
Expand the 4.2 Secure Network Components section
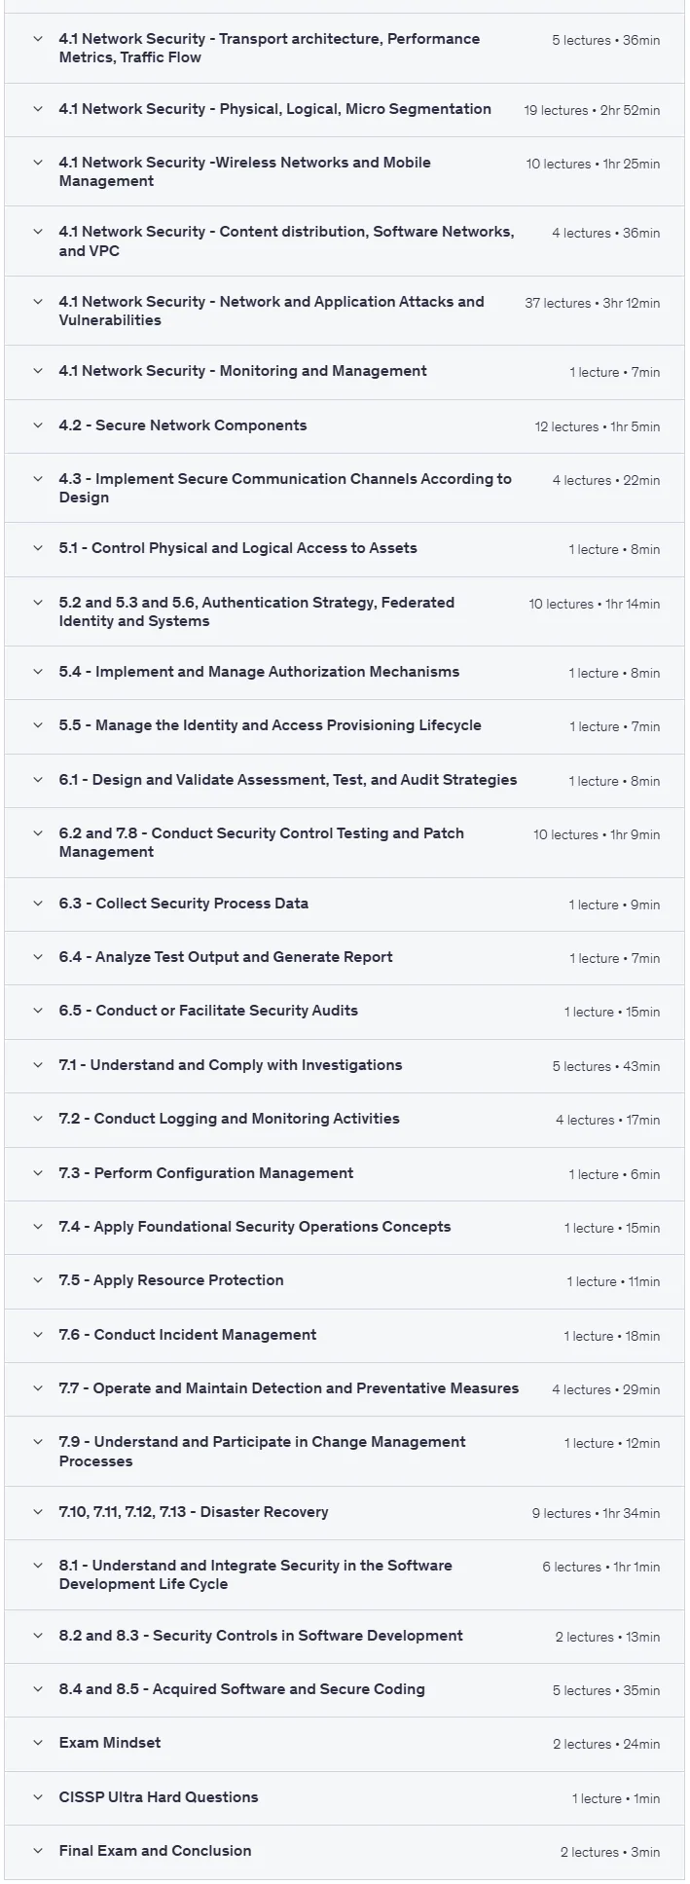[x=345, y=425]
